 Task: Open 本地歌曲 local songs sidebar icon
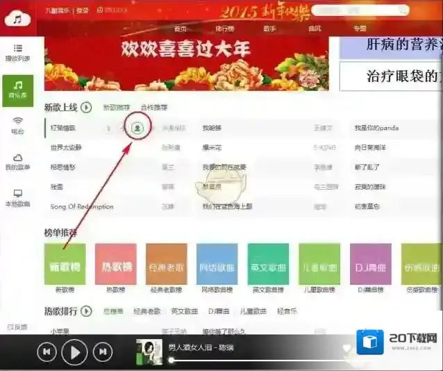pyautogui.click(x=17, y=198)
